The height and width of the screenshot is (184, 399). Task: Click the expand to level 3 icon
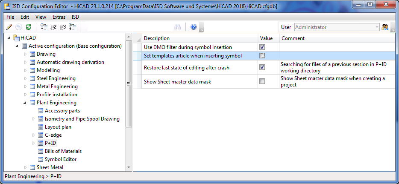tap(62, 27)
